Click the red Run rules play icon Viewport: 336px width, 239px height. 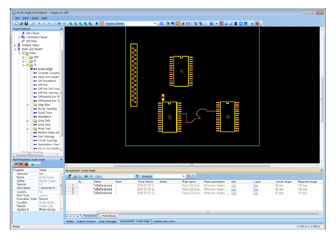pyautogui.click(x=39, y=23)
